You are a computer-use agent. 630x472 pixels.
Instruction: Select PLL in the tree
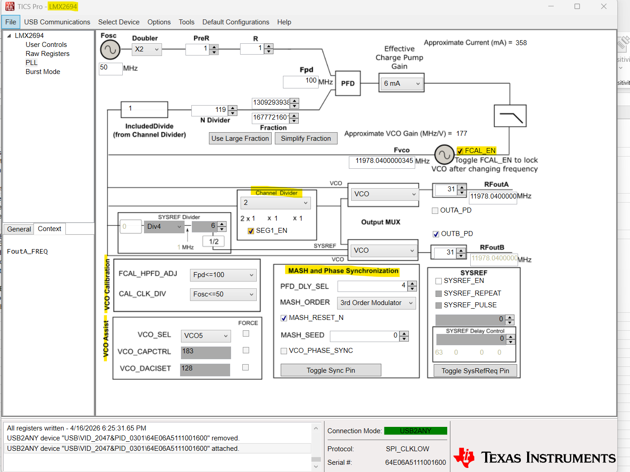pos(32,63)
